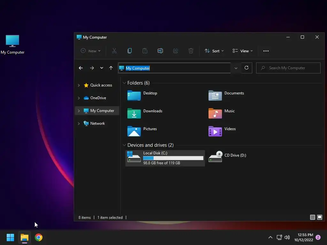Click 1 item selected status text

click(x=110, y=218)
